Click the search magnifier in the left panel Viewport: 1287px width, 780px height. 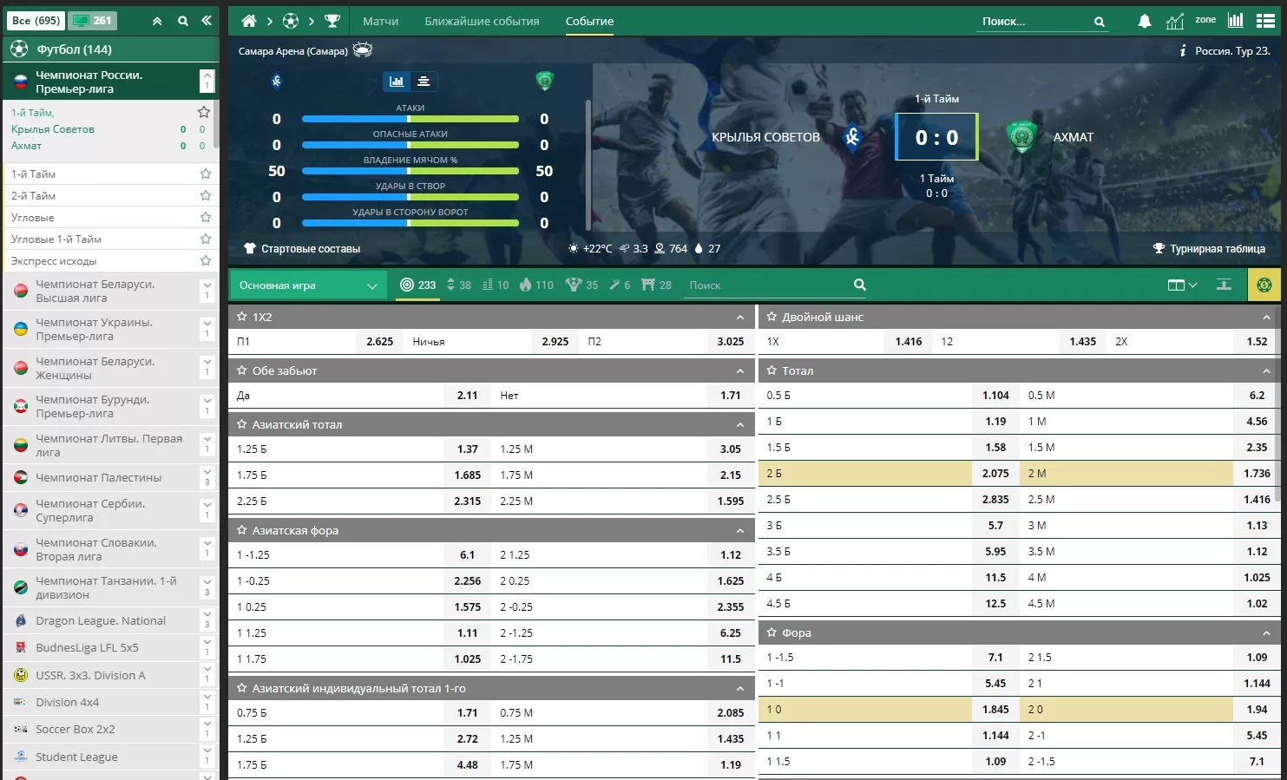183,21
